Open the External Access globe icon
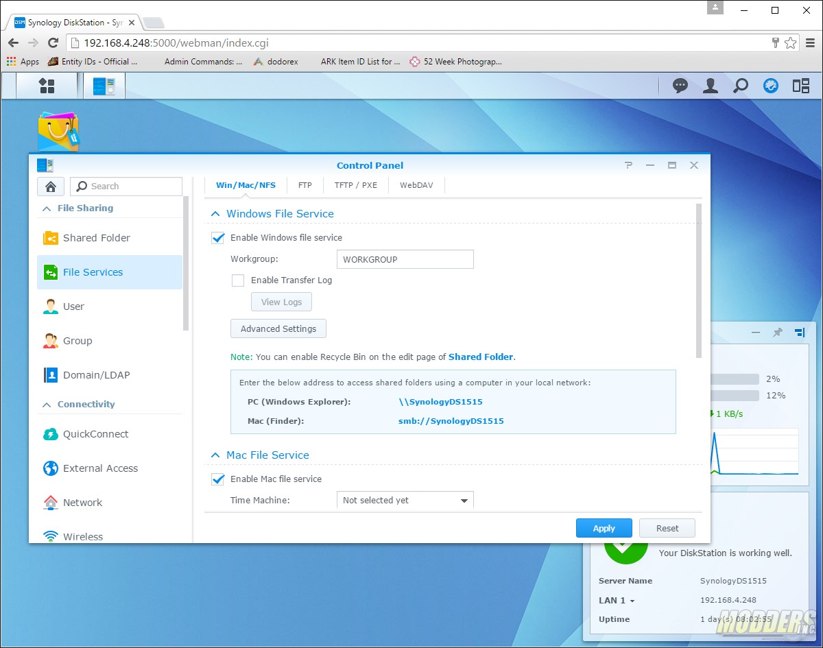The width and height of the screenshot is (823, 648). [51, 468]
